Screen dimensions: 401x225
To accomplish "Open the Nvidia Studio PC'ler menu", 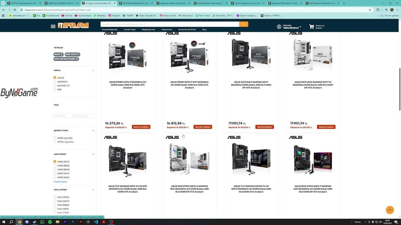I will coord(187,29).
